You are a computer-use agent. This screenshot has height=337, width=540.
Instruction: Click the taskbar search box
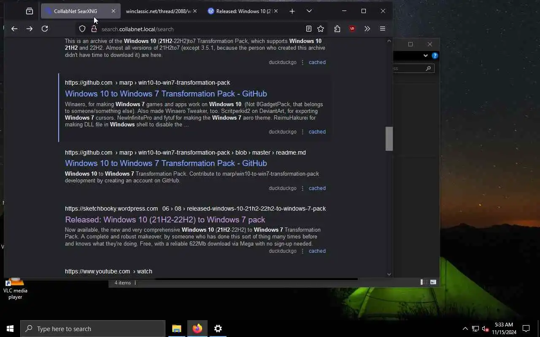pyautogui.click(x=93, y=329)
